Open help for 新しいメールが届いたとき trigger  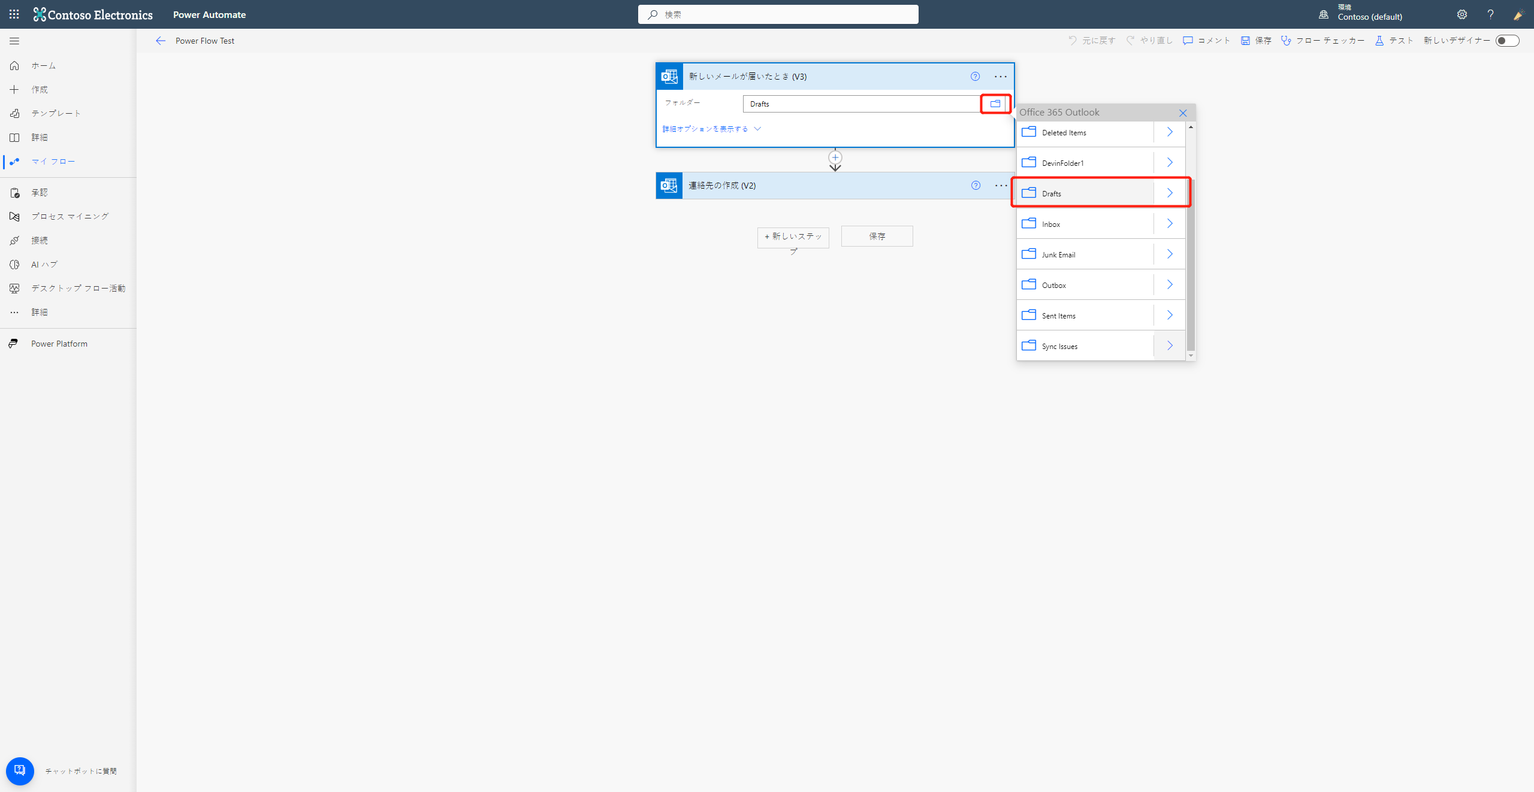click(x=975, y=76)
